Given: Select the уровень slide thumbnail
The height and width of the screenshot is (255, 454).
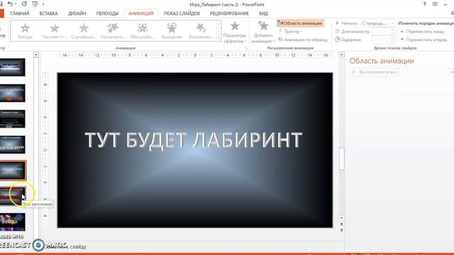Looking at the screenshot, I should 12,144.
